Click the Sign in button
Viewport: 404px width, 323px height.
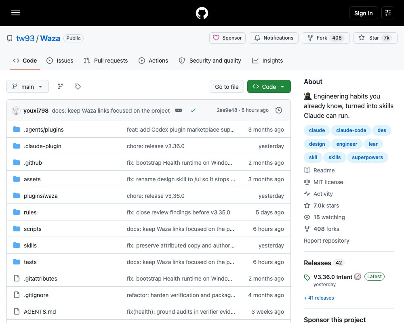(363, 13)
